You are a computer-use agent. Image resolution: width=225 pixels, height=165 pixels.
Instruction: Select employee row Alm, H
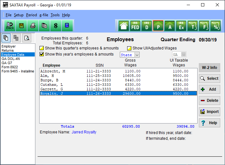(x=118, y=76)
